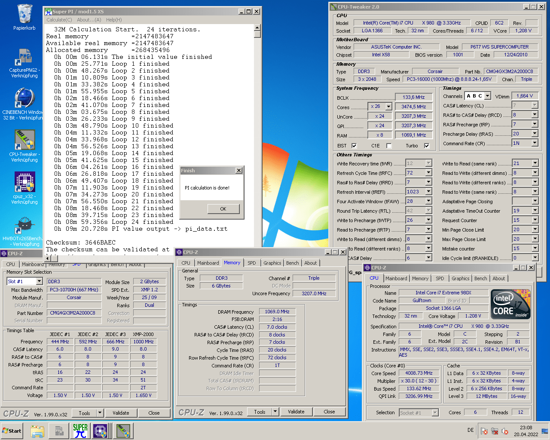Switch to Graphics tab in right CPU-Z

[x=461, y=278]
